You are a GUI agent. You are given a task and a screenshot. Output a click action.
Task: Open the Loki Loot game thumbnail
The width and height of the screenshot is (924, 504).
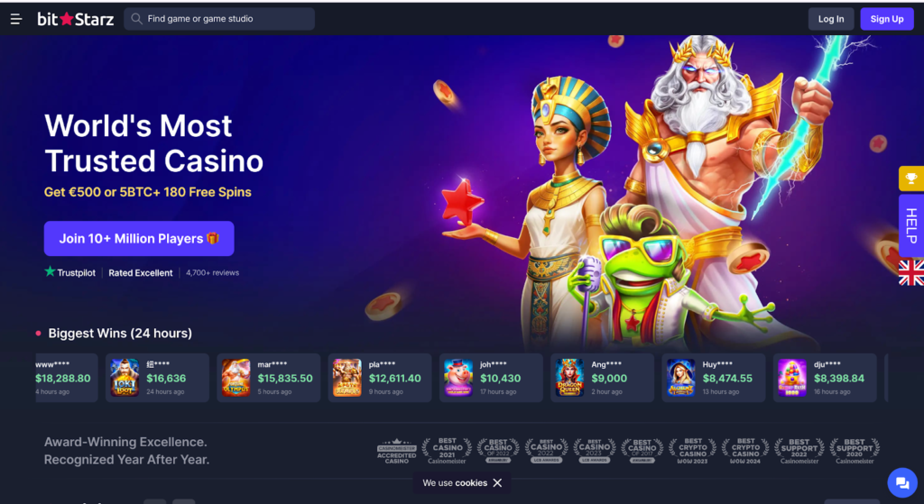(125, 378)
